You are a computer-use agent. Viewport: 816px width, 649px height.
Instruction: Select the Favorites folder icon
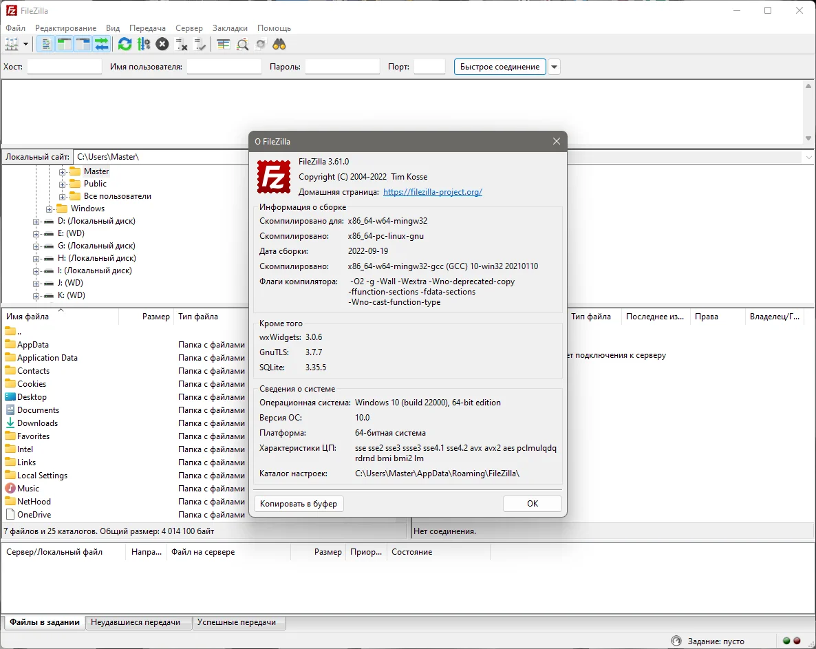coord(10,436)
